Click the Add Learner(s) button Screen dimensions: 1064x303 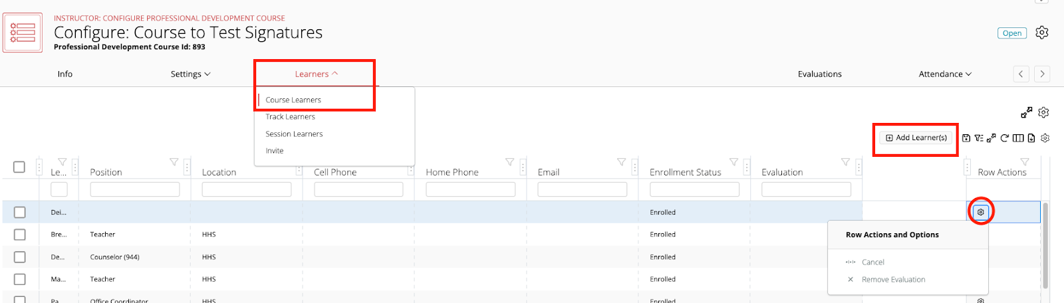(x=916, y=138)
